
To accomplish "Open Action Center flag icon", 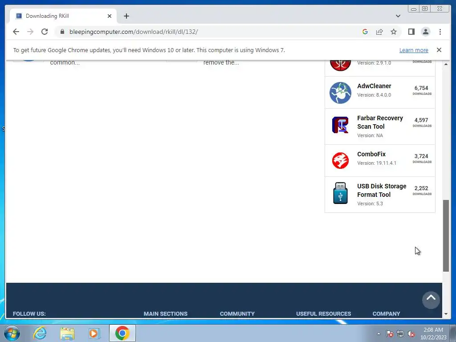I will [390, 334].
